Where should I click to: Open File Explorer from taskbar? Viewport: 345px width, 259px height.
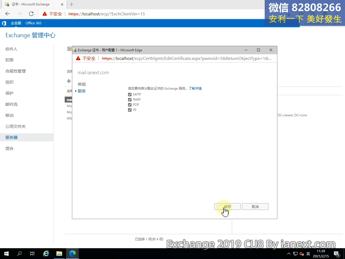coord(59,254)
